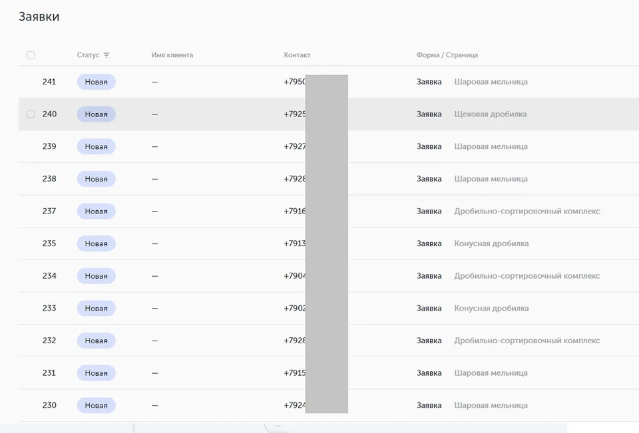Image resolution: width=639 pixels, height=433 pixels.
Task: Click the Новая badge for request 231
Action: point(96,373)
